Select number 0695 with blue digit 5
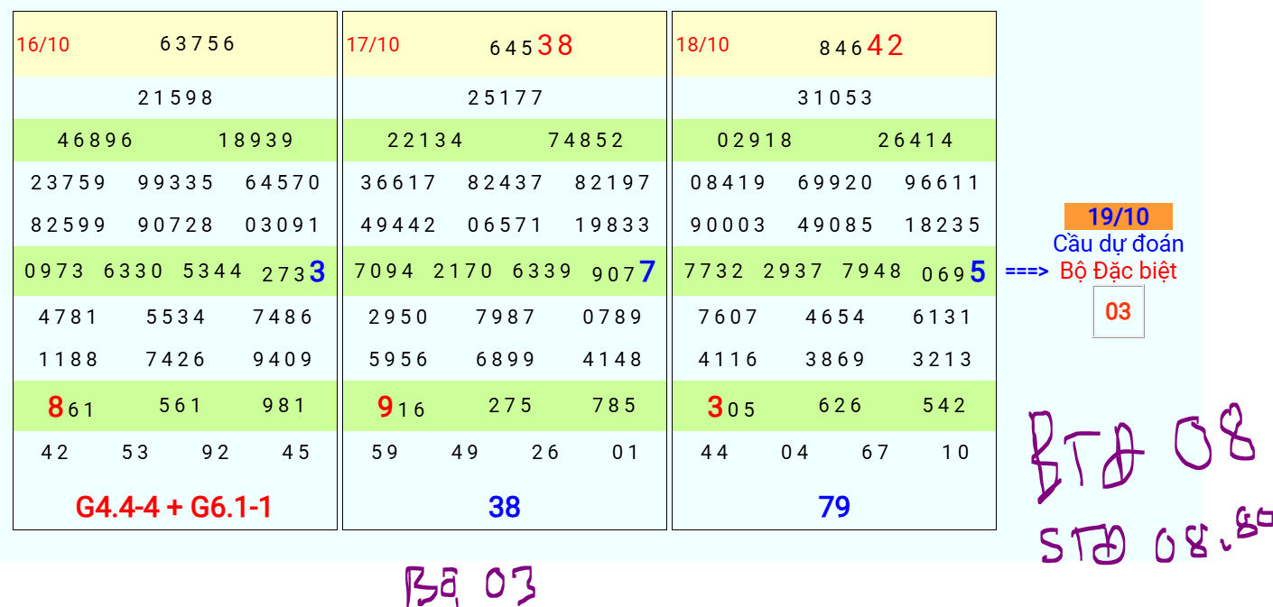Image resolution: width=1273 pixels, height=607 pixels. (953, 271)
